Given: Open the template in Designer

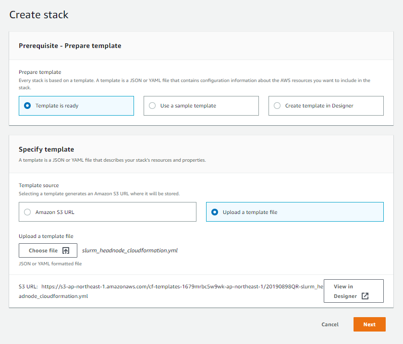Looking at the screenshot, I should [x=354, y=291].
